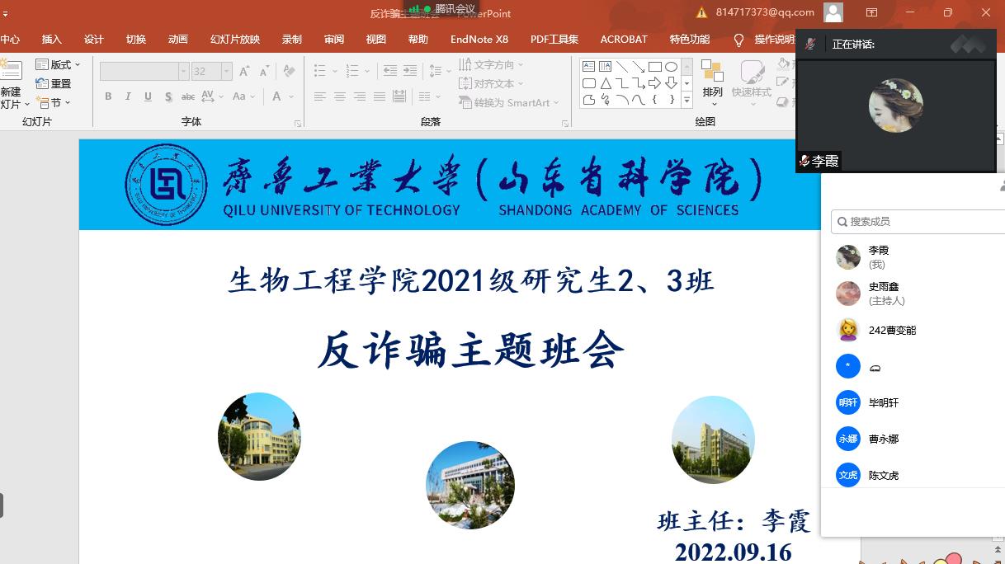Click the 搜索成员 member search field

pos(916,221)
